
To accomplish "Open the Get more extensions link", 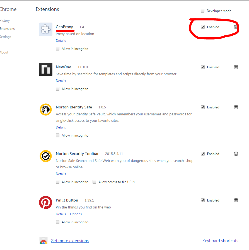I will (69, 241).
